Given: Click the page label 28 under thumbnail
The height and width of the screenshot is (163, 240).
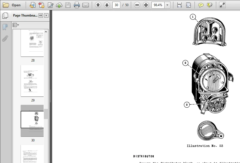Looking at the screenshot, I should pyautogui.click(x=33, y=60).
